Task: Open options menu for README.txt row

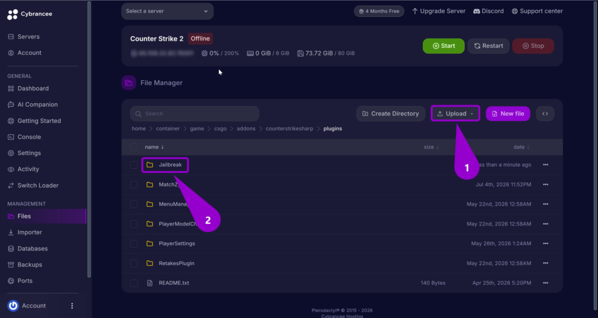Action: click(x=545, y=283)
